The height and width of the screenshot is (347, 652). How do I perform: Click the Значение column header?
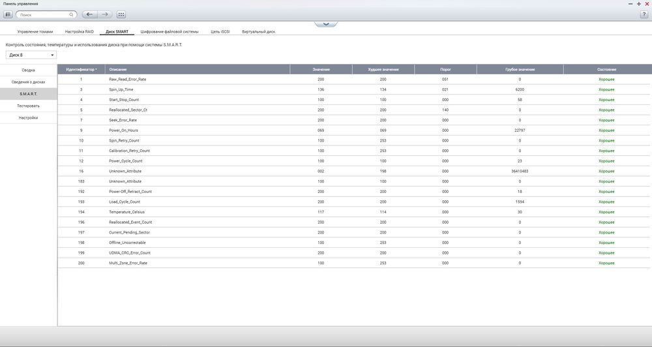(x=321, y=70)
